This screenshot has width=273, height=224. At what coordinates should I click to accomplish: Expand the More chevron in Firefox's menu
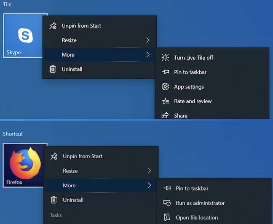[x=149, y=185]
